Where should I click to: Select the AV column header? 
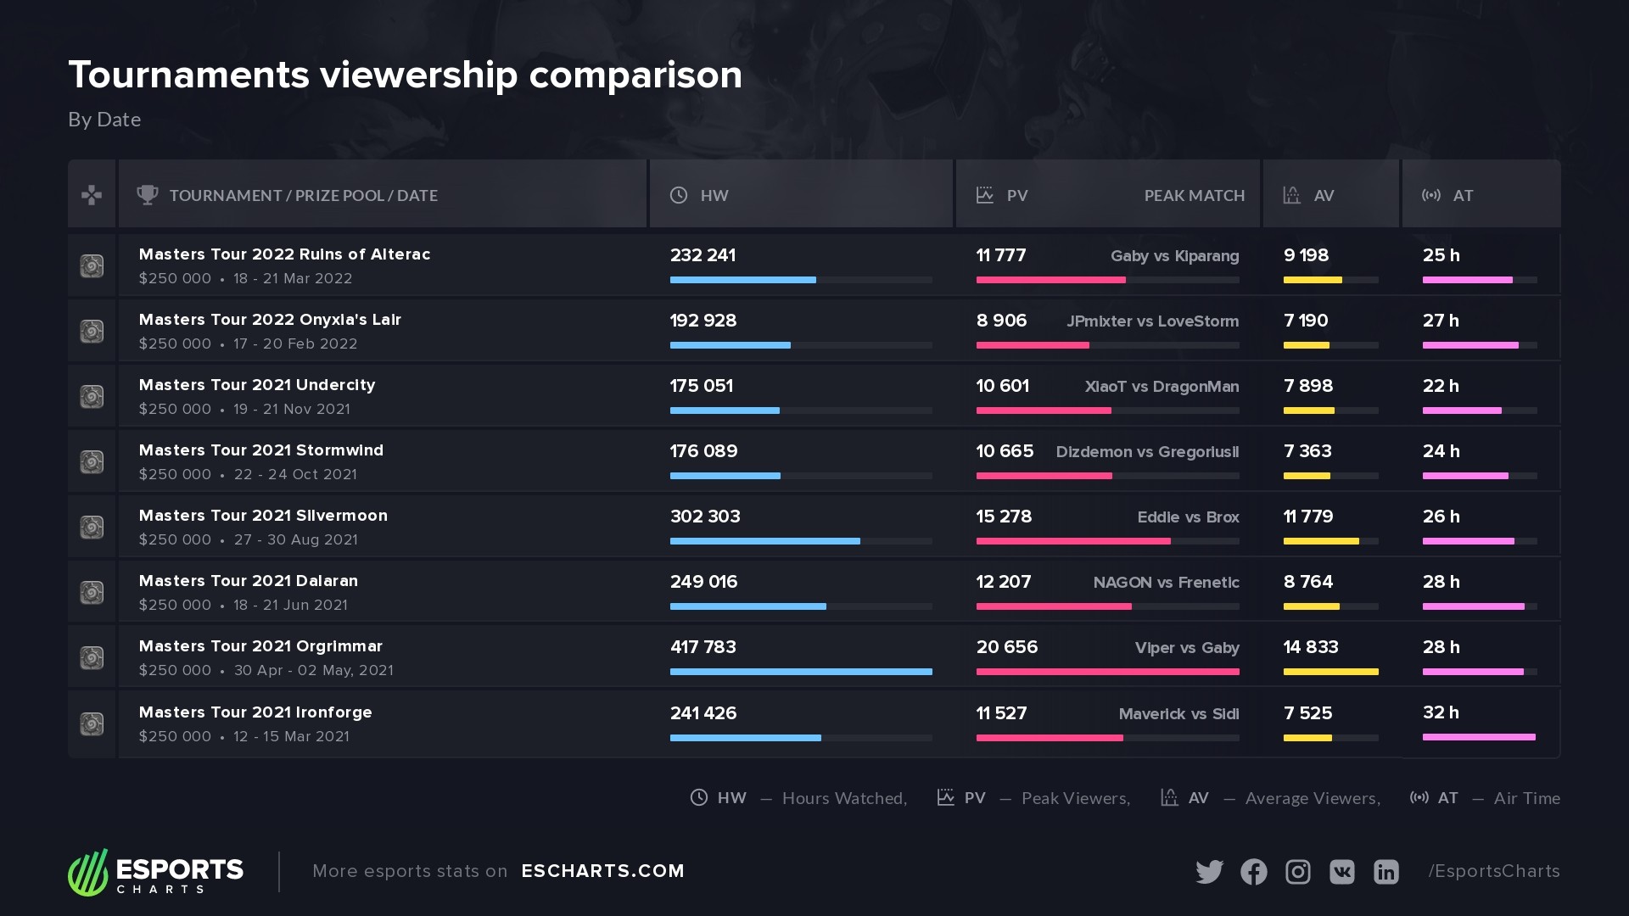(x=1324, y=196)
